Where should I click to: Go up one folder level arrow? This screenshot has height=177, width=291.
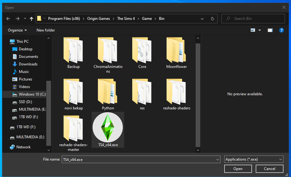[32, 19]
